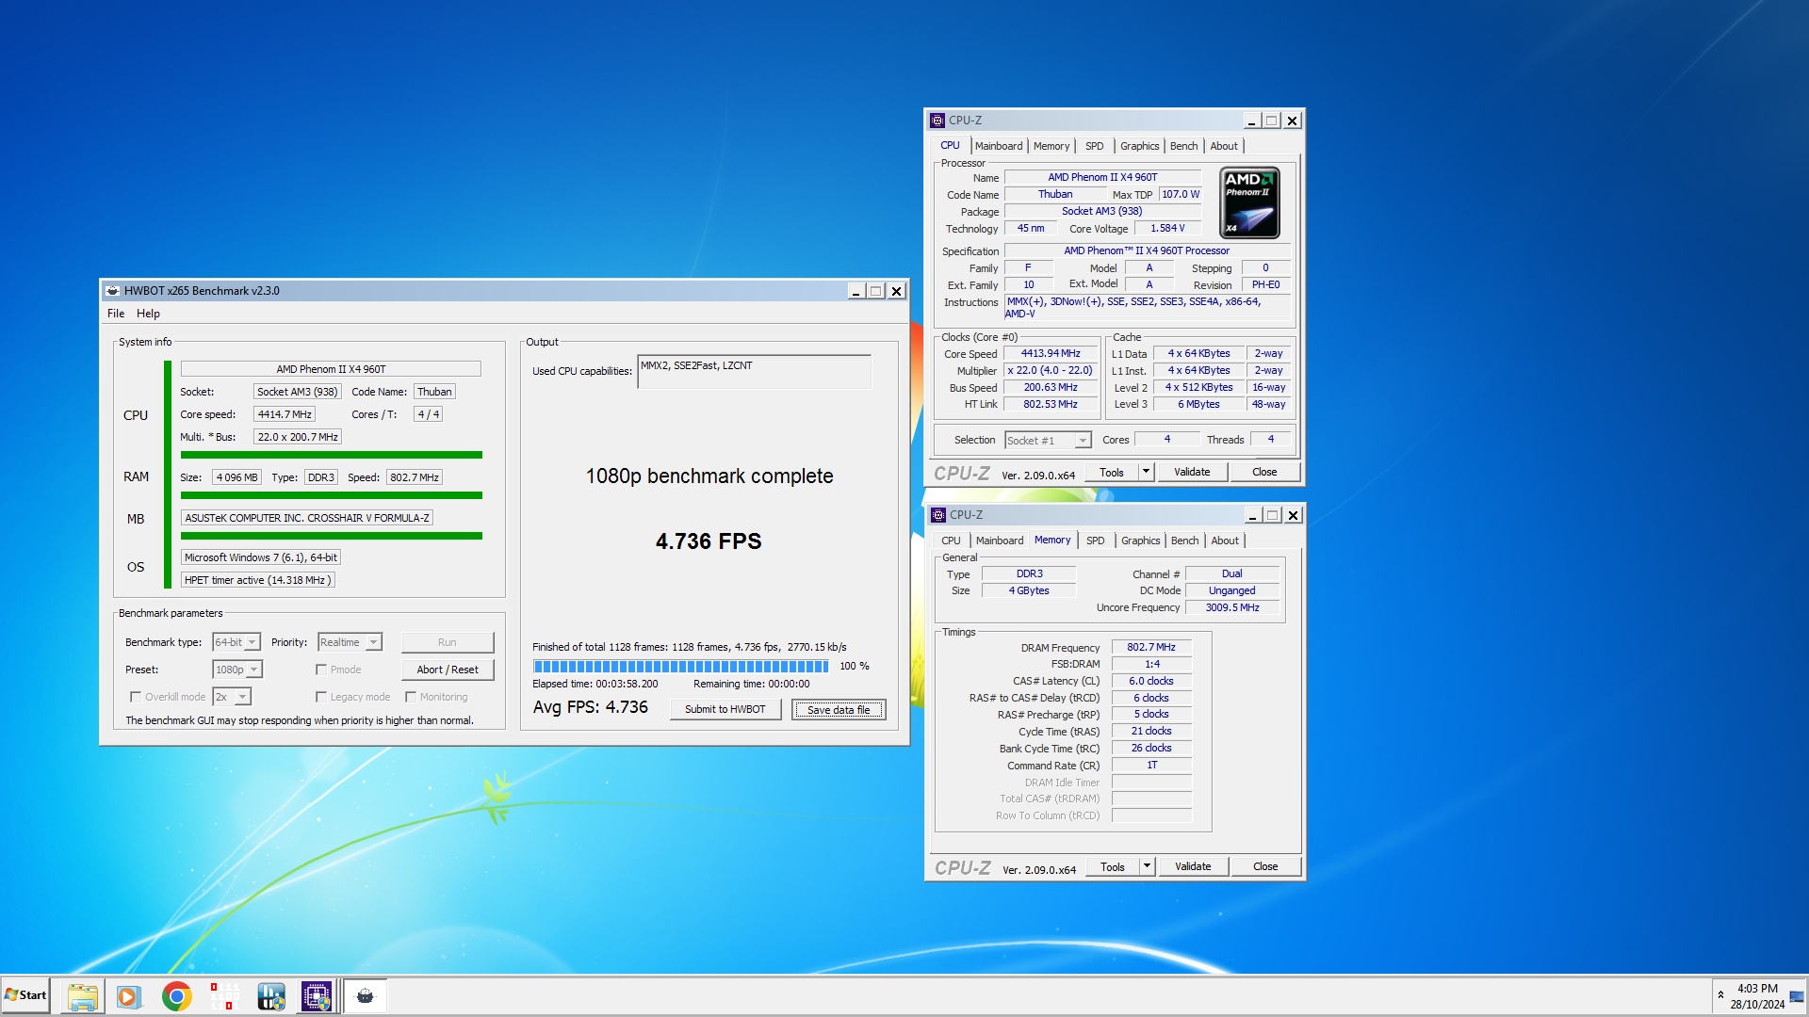Click the HWBOT x265 title bar icon
1809x1017 pixels.
112,291
